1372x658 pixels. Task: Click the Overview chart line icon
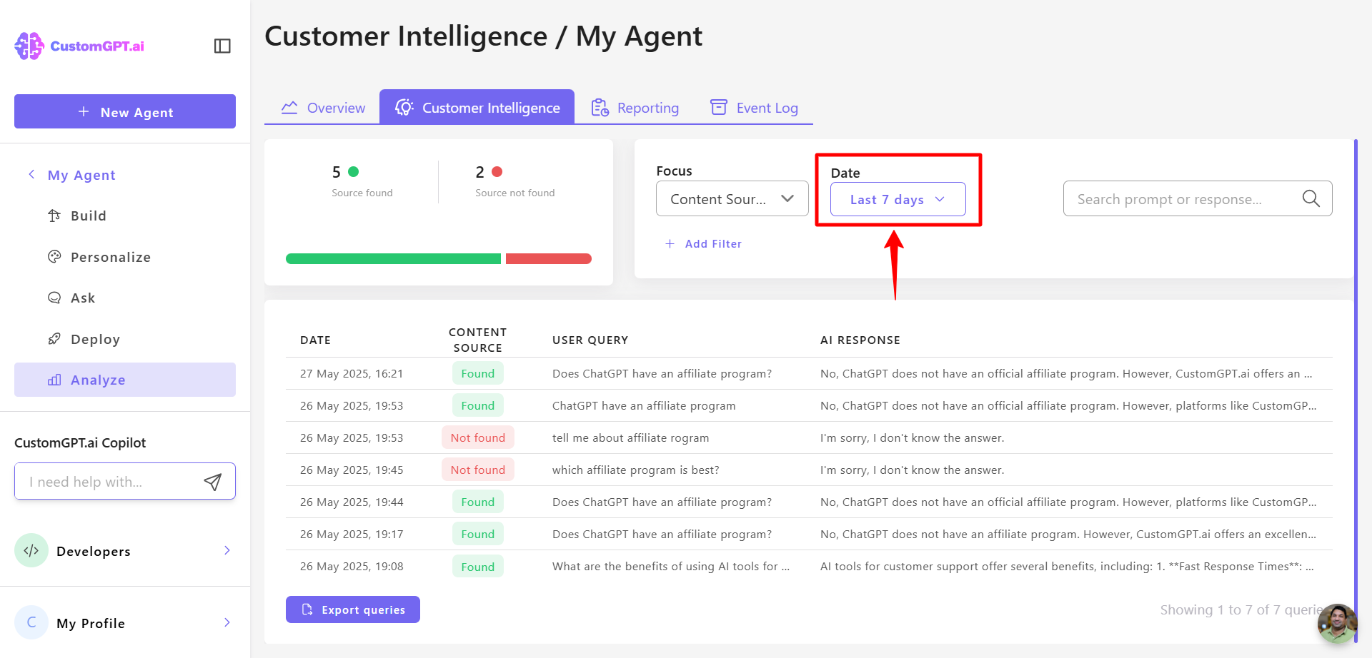coord(289,108)
